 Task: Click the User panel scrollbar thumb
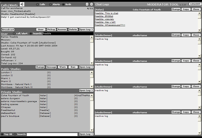[92, 41]
